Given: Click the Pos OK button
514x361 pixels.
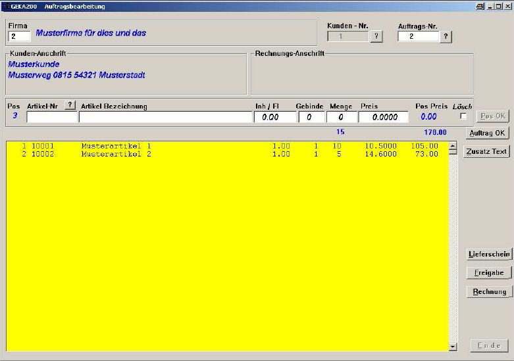Looking at the screenshot, I should [493, 116].
